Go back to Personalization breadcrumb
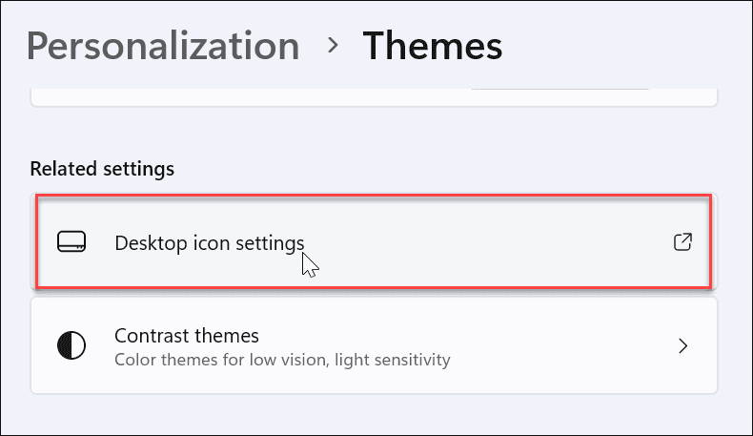Viewport: 753px width, 436px height. pyautogui.click(x=162, y=46)
